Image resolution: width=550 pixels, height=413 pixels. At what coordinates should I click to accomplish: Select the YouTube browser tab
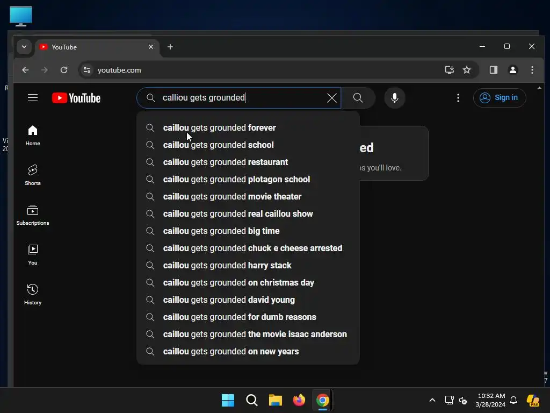[x=97, y=47]
